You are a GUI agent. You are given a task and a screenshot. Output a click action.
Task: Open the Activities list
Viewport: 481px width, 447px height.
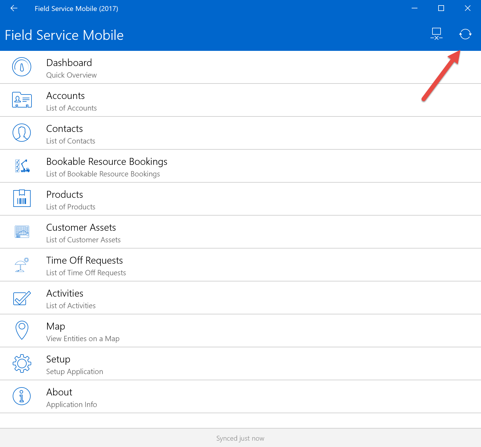(x=240, y=298)
